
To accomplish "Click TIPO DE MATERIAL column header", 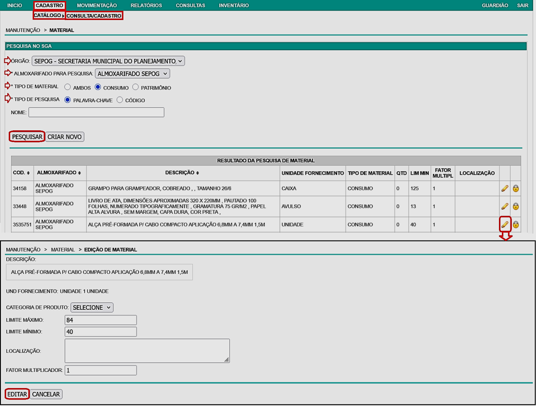I will [x=370, y=173].
